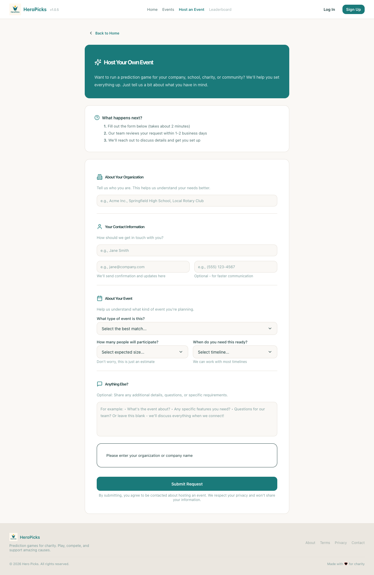This screenshot has height=575, width=374.
Task: Click the calendar icon by About Your Event
Action: (x=100, y=298)
